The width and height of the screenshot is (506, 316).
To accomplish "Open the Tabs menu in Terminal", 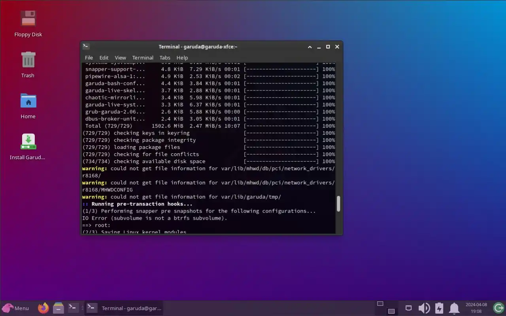I will pyautogui.click(x=165, y=58).
